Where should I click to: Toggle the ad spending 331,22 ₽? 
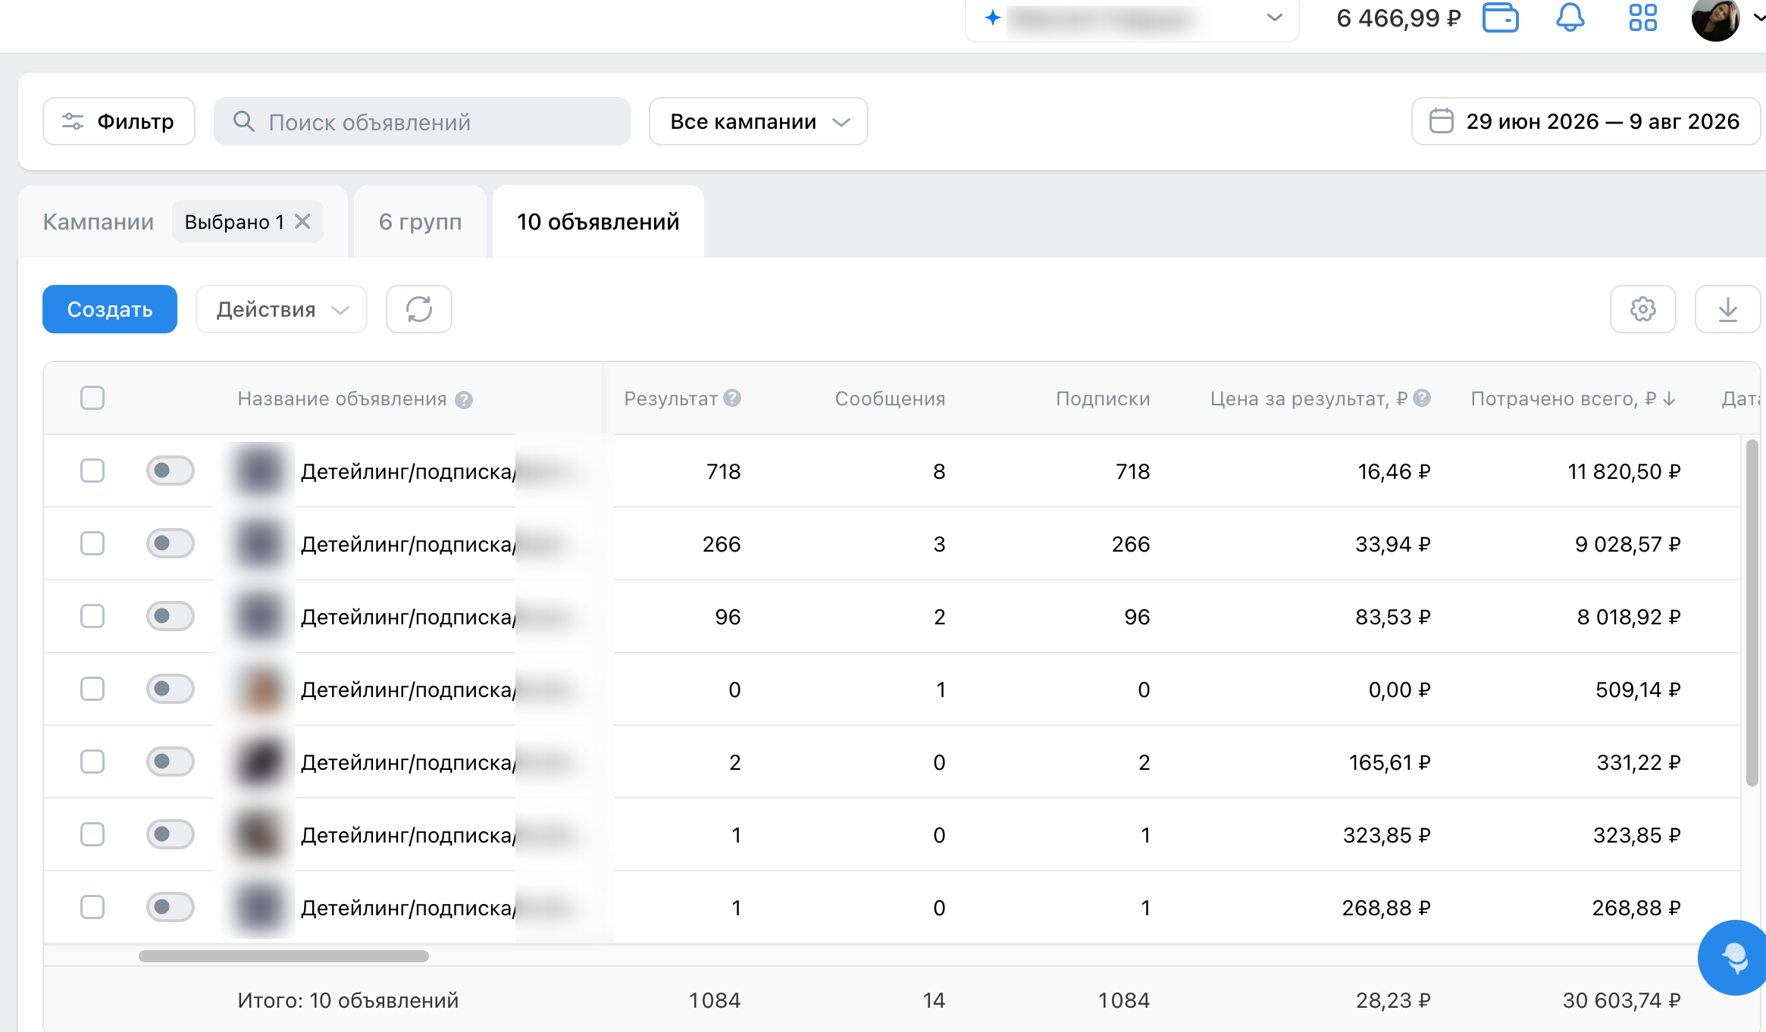click(x=171, y=761)
